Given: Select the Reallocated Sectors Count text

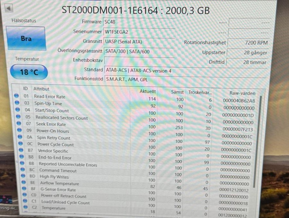Looking at the screenshot, I should coord(62,118).
